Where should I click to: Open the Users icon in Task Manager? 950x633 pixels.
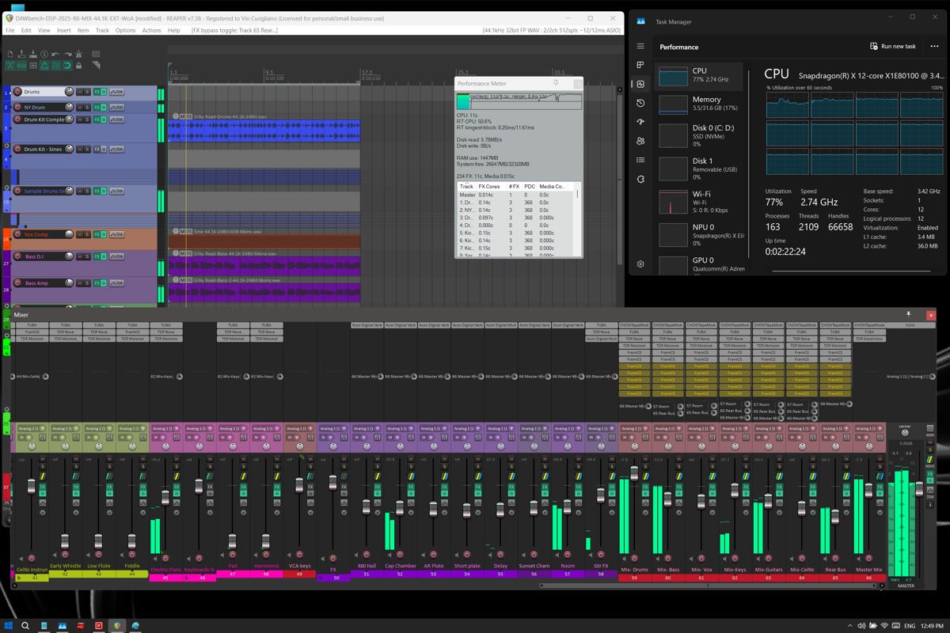(640, 141)
